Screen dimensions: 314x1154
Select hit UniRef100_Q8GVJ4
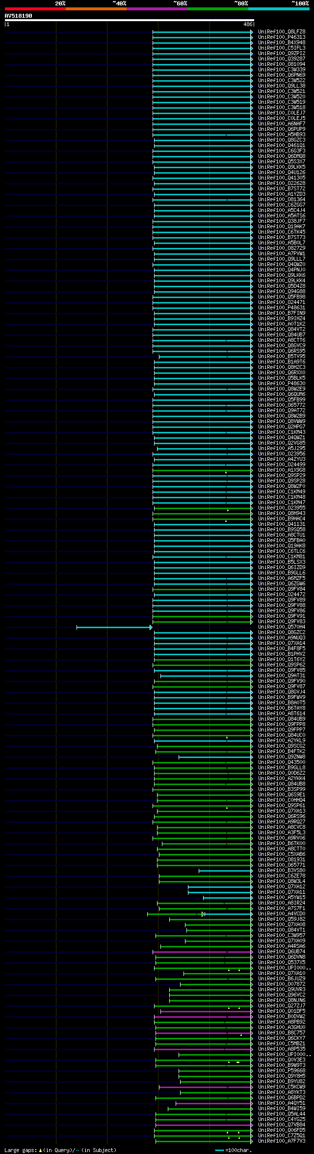pos(282,692)
